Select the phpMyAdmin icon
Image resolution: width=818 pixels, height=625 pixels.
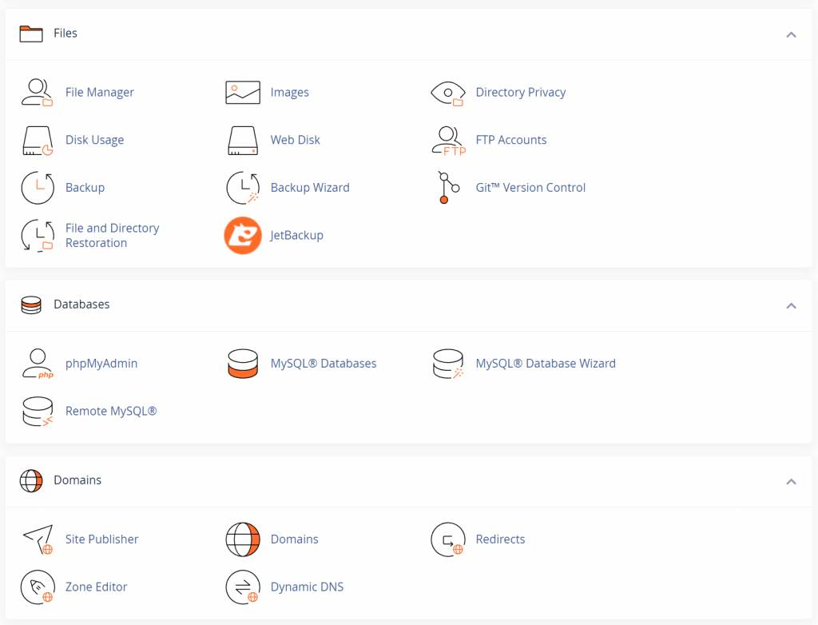[x=37, y=364]
